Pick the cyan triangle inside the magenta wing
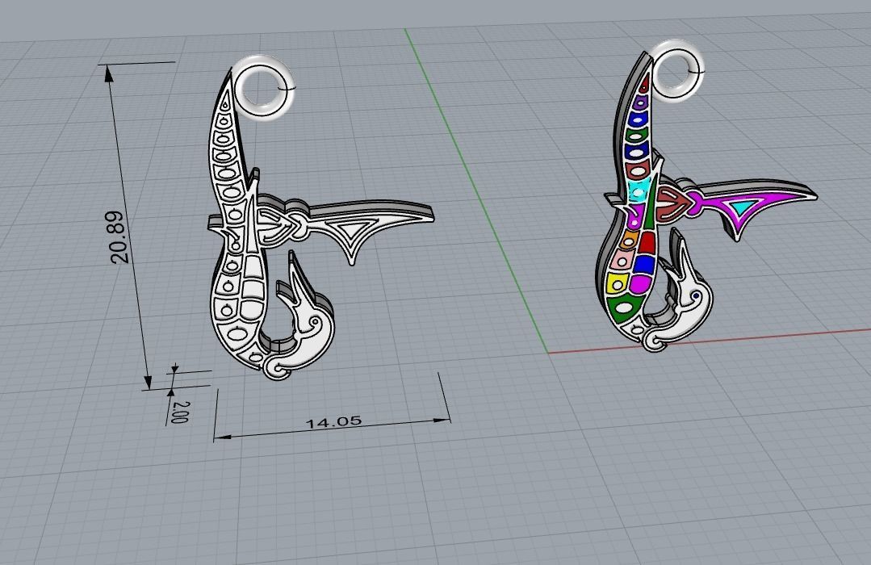 (x=742, y=207)
